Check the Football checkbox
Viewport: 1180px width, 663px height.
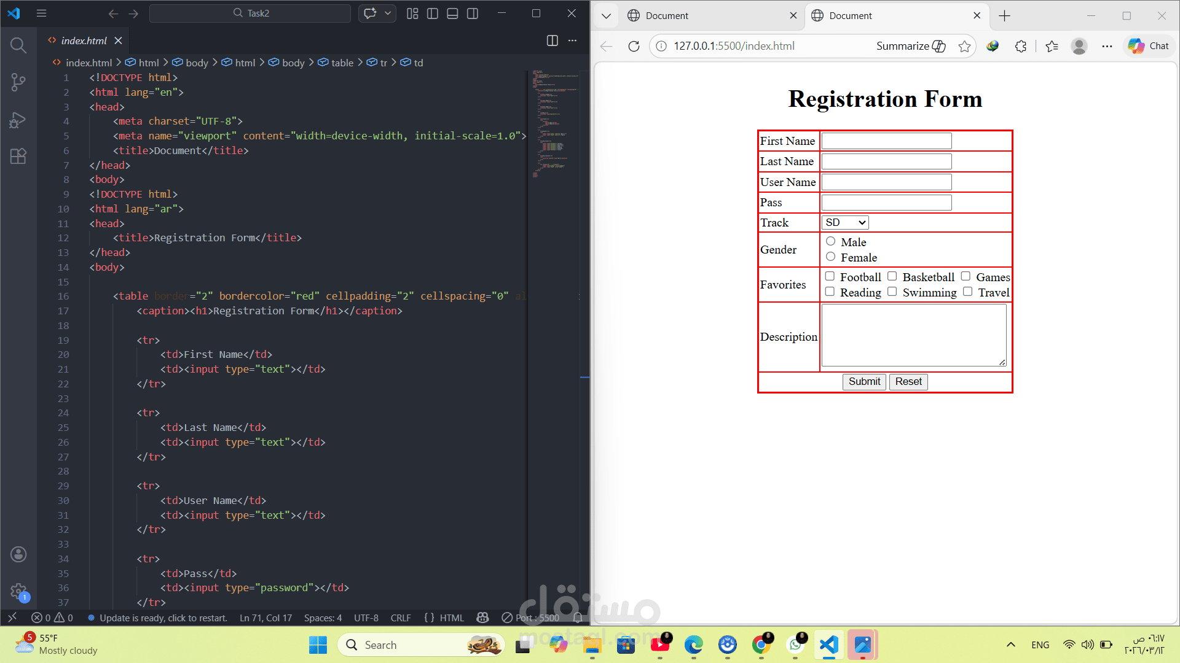pos(830,276)
